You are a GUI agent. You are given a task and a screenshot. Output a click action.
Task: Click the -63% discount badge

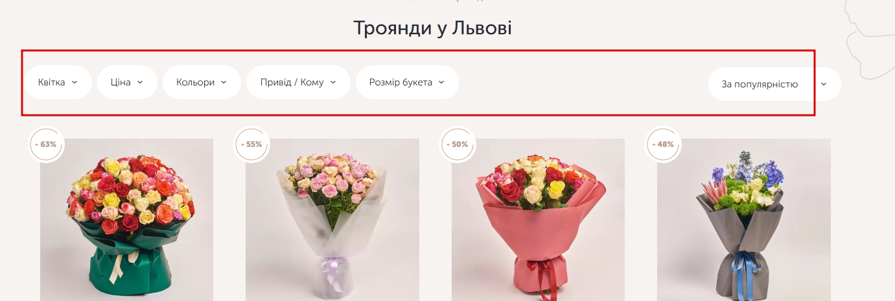click(x=46, y=144)
